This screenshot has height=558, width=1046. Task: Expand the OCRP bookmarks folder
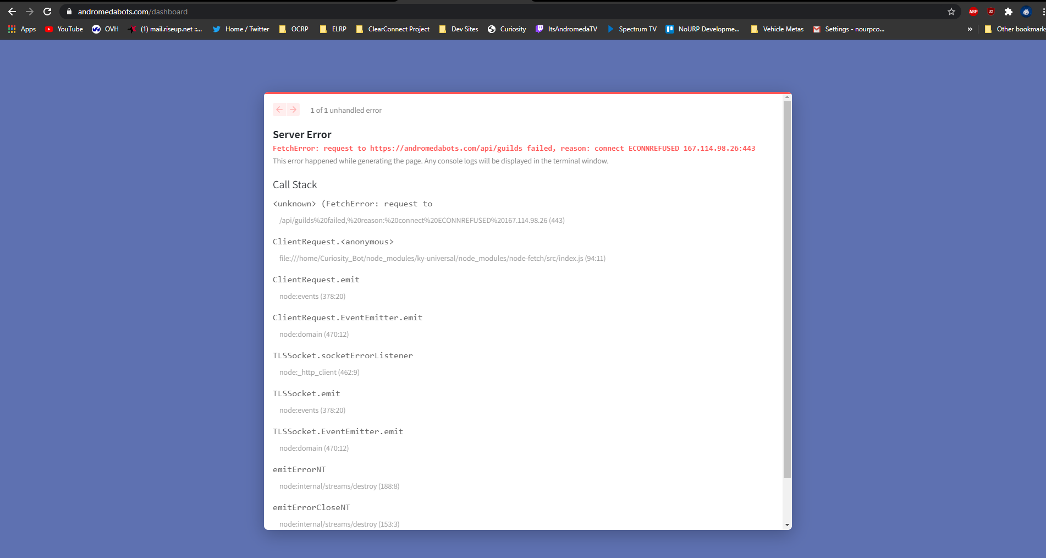tap(294, 29)
